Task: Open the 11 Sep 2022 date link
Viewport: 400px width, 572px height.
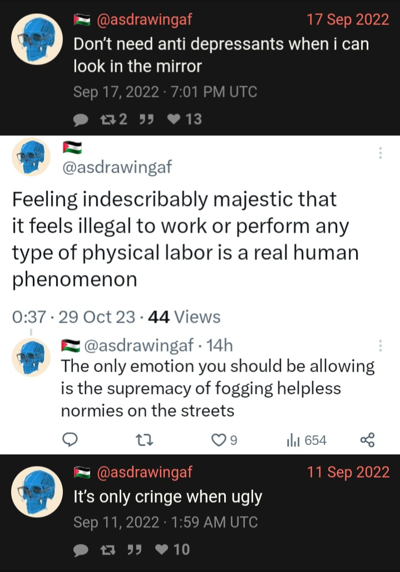Action: [x=348, y=472]
